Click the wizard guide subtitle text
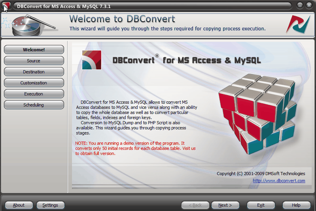The image size is (316, 211). click(167, 29)
